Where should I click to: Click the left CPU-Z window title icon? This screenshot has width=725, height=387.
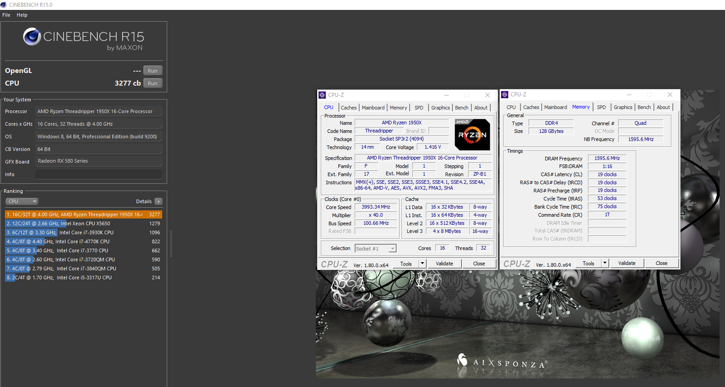pos(322,95)
